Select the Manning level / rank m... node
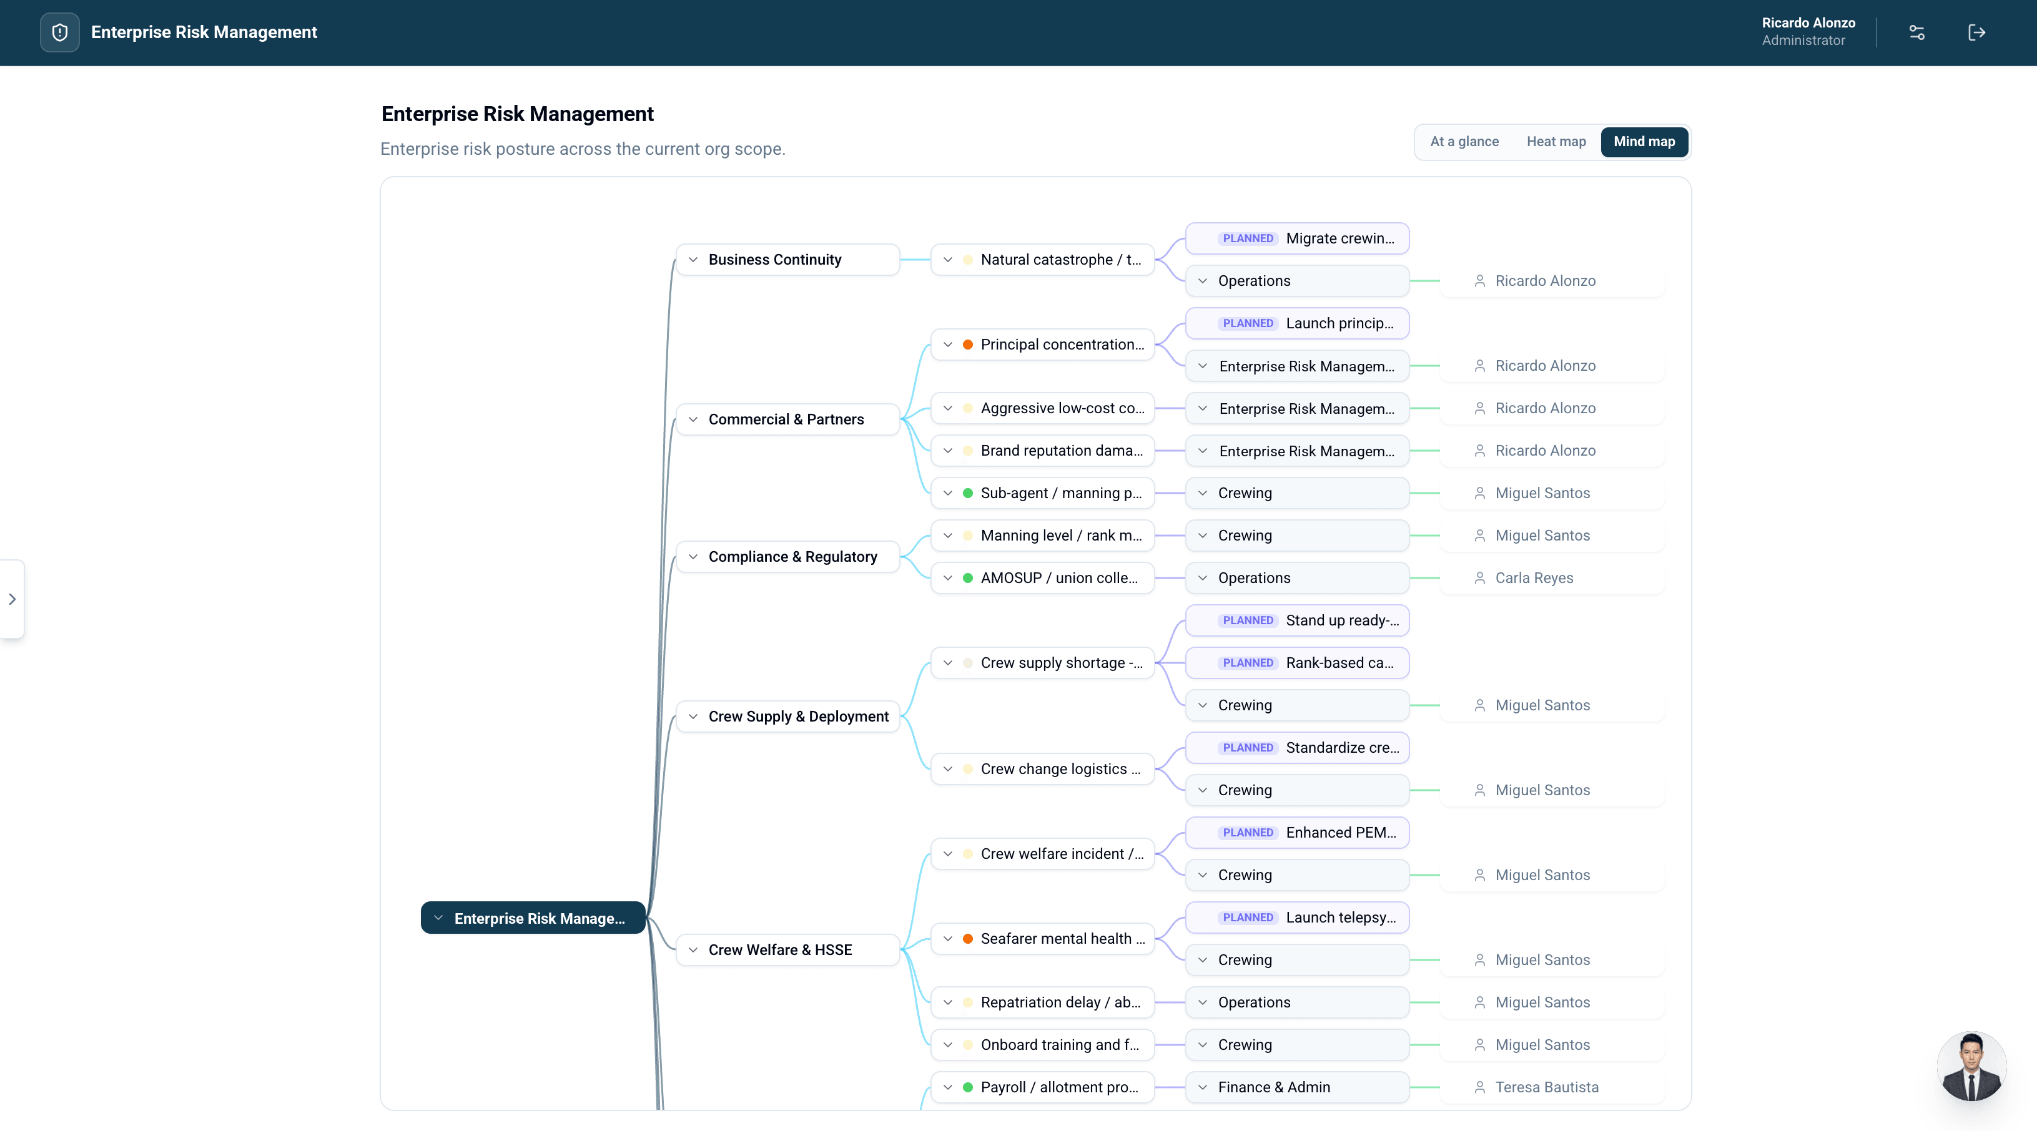2037x1131 pixels. (x=1043, y=535)
